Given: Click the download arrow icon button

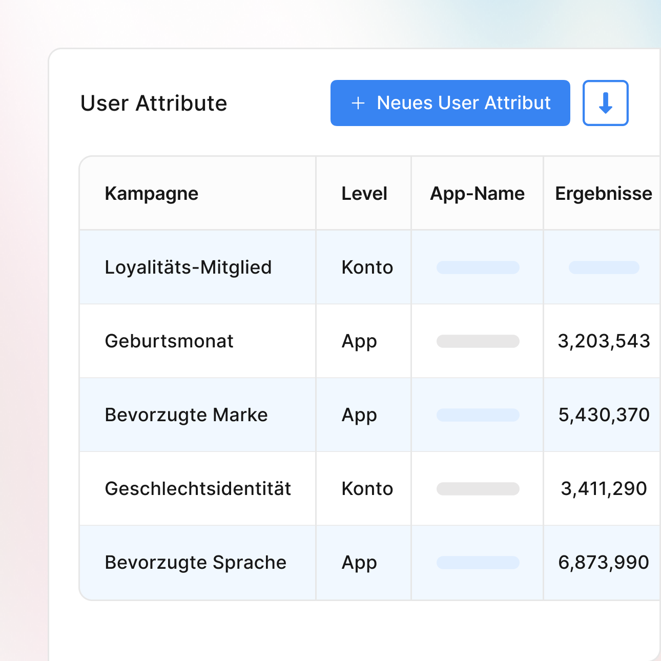Looking at the screenshot, I should 605,103.
